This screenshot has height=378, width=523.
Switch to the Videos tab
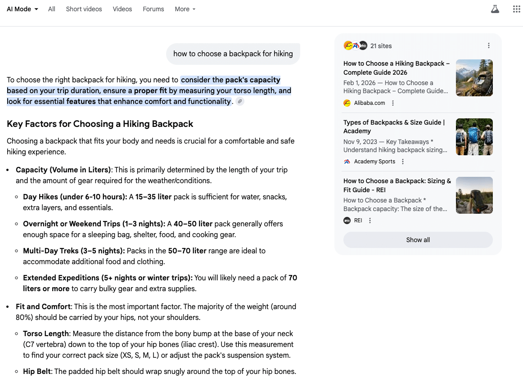[122, 9]
